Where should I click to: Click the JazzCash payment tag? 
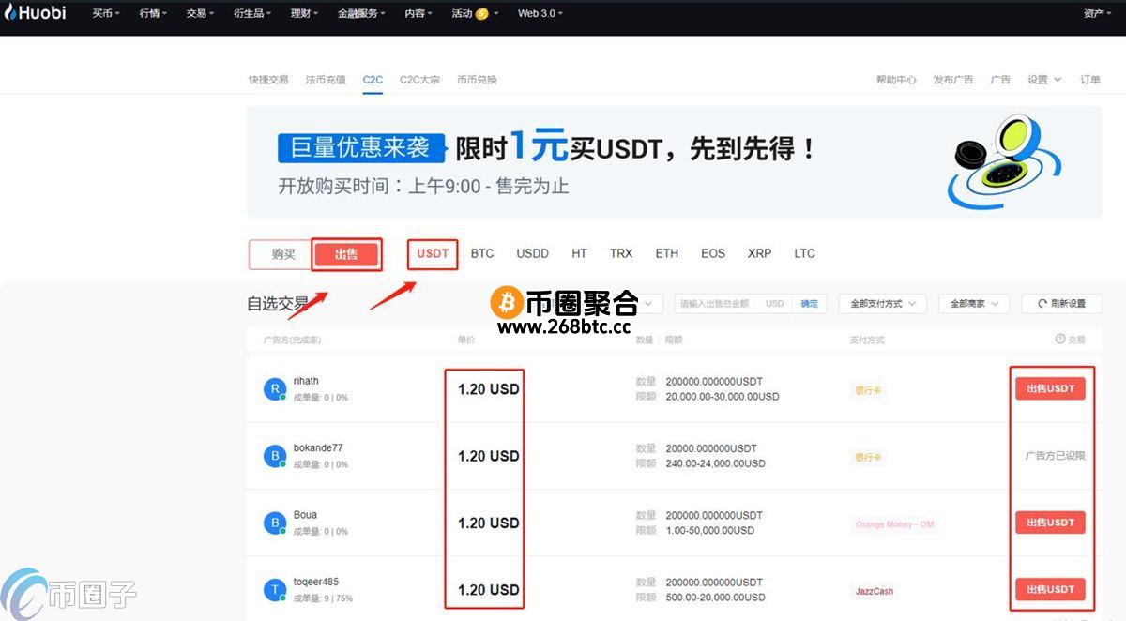874,592
